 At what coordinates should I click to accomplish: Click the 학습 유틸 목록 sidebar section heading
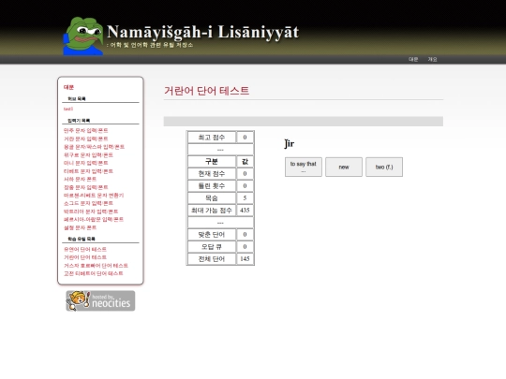(x=82, y=239)
